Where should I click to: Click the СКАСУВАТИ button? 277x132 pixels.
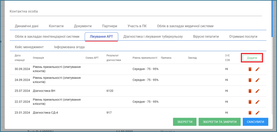click(255, 122)
